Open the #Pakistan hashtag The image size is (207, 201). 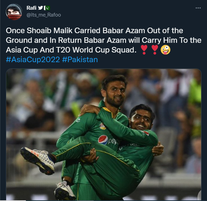[80, 60]
